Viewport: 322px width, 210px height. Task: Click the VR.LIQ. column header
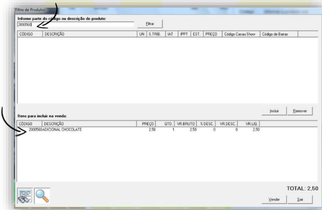(249, 124)
